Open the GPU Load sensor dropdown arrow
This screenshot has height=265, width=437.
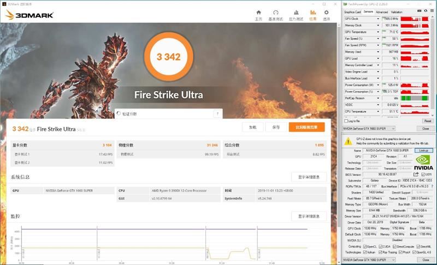378,58
